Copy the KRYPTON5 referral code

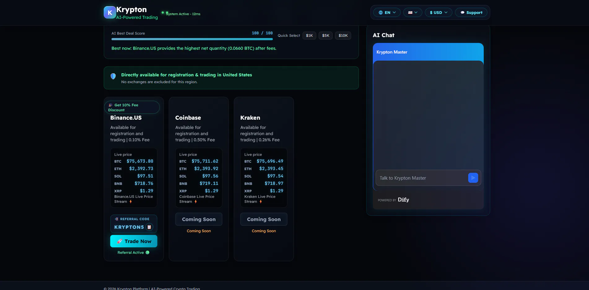click(149, 227)
